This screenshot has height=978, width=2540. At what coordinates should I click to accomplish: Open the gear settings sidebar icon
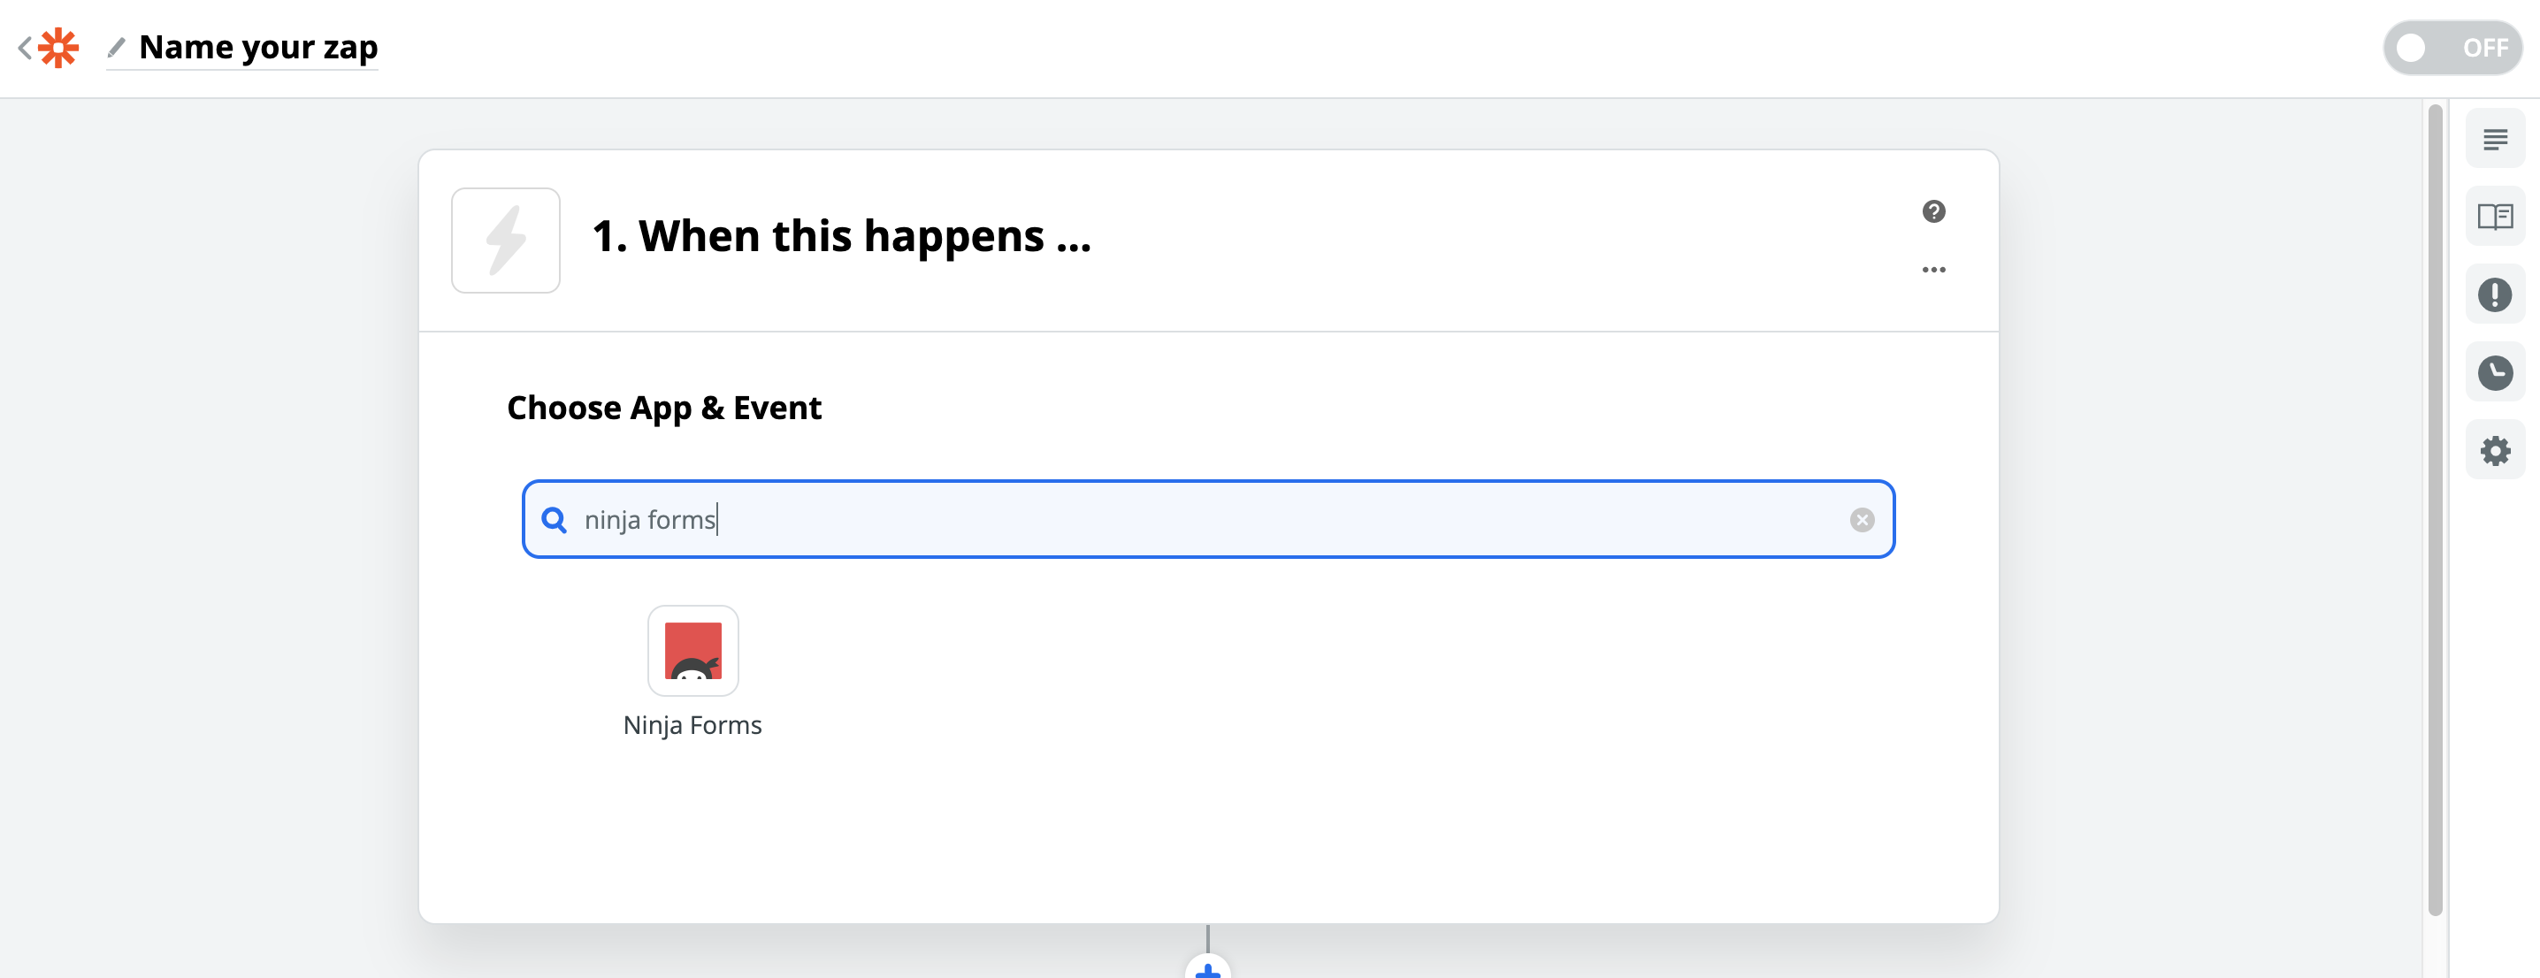click(x=2495, y=451)
